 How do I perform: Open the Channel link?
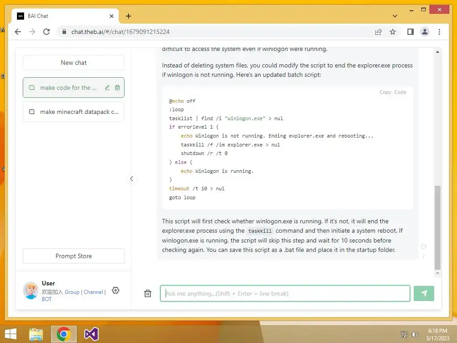click(93, 292)
